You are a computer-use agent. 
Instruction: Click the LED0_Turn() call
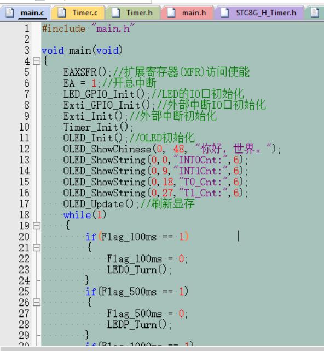[x=139, y=270]
